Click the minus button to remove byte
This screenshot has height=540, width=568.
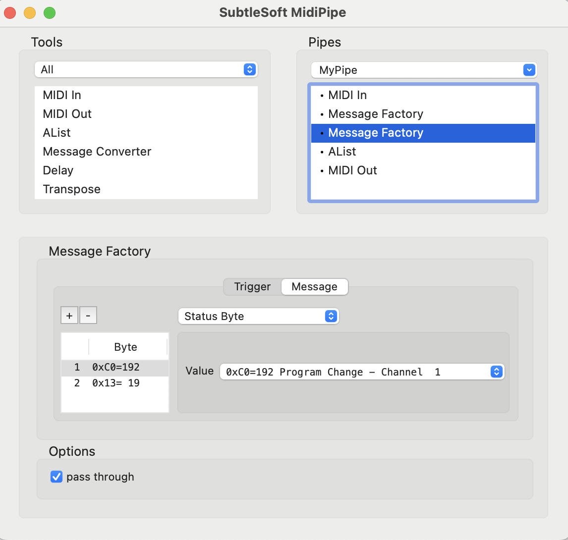(88, 316)
